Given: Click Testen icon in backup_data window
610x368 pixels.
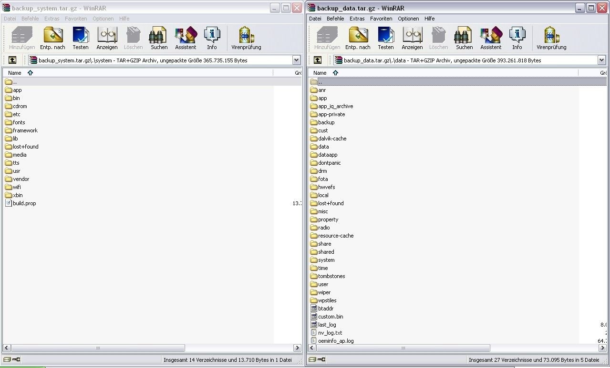Looking at the screenshot, I should tap(386, 38).
